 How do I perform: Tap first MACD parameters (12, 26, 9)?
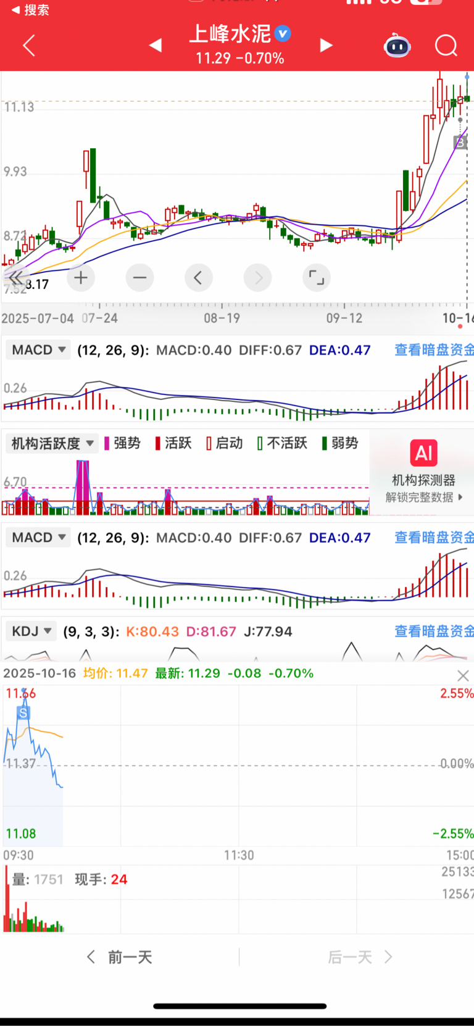(113, 350)
